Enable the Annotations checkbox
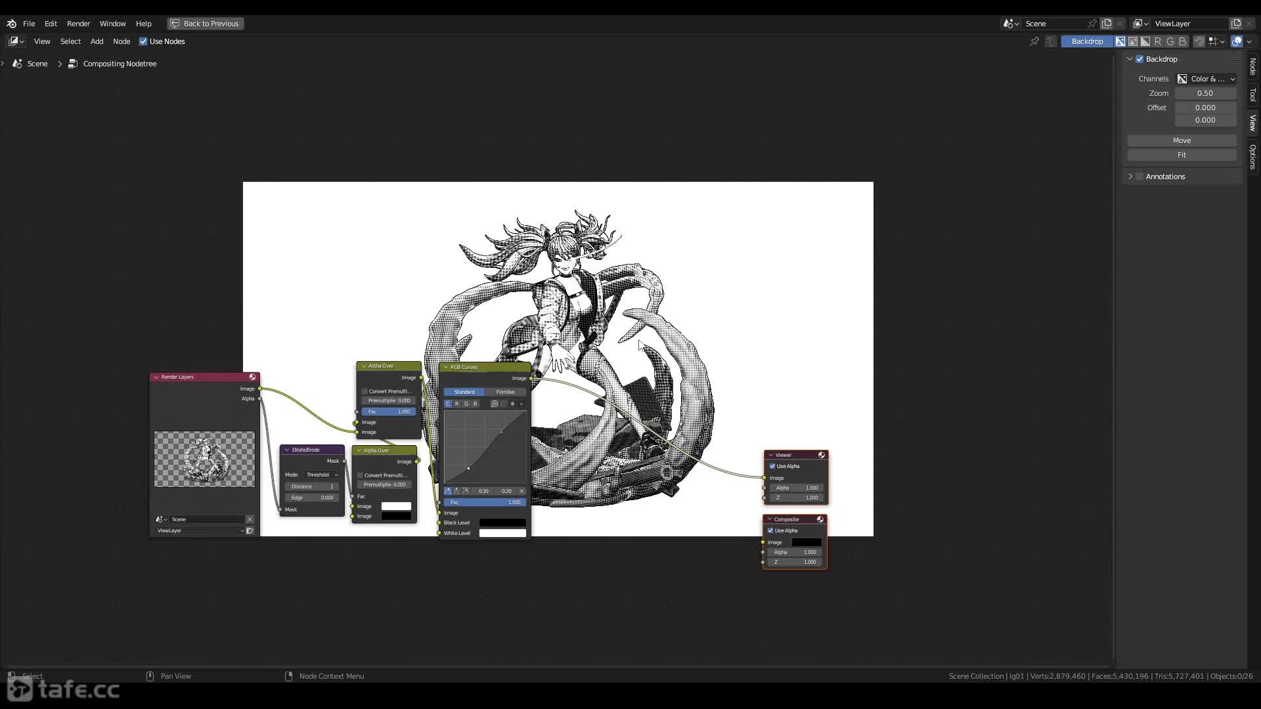1261x709 pixels. pos(1139,177)
